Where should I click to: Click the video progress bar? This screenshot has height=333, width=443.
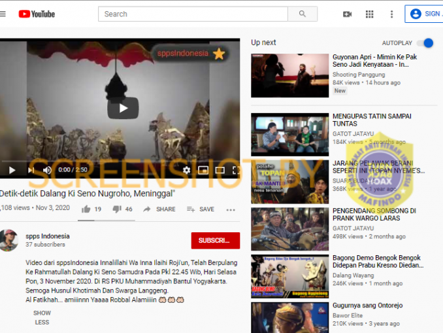(x=120, y=161)
